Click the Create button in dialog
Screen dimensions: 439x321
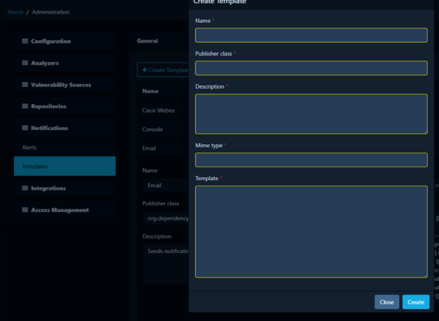pos(416,302)
